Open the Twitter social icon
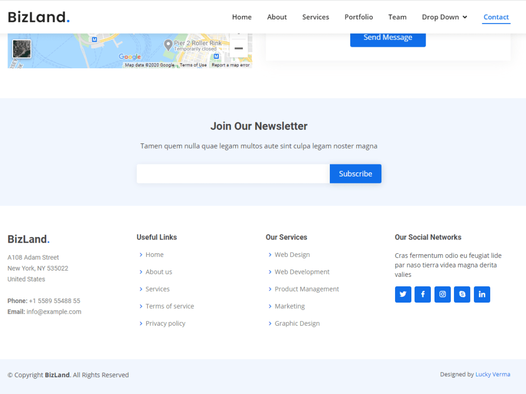The image size is (526, 394). [403, 294]
